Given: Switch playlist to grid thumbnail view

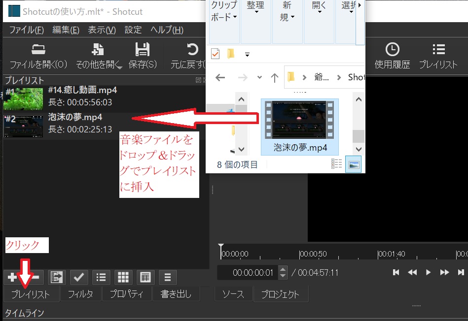Looking at the screenshot, I should [122, 277].
